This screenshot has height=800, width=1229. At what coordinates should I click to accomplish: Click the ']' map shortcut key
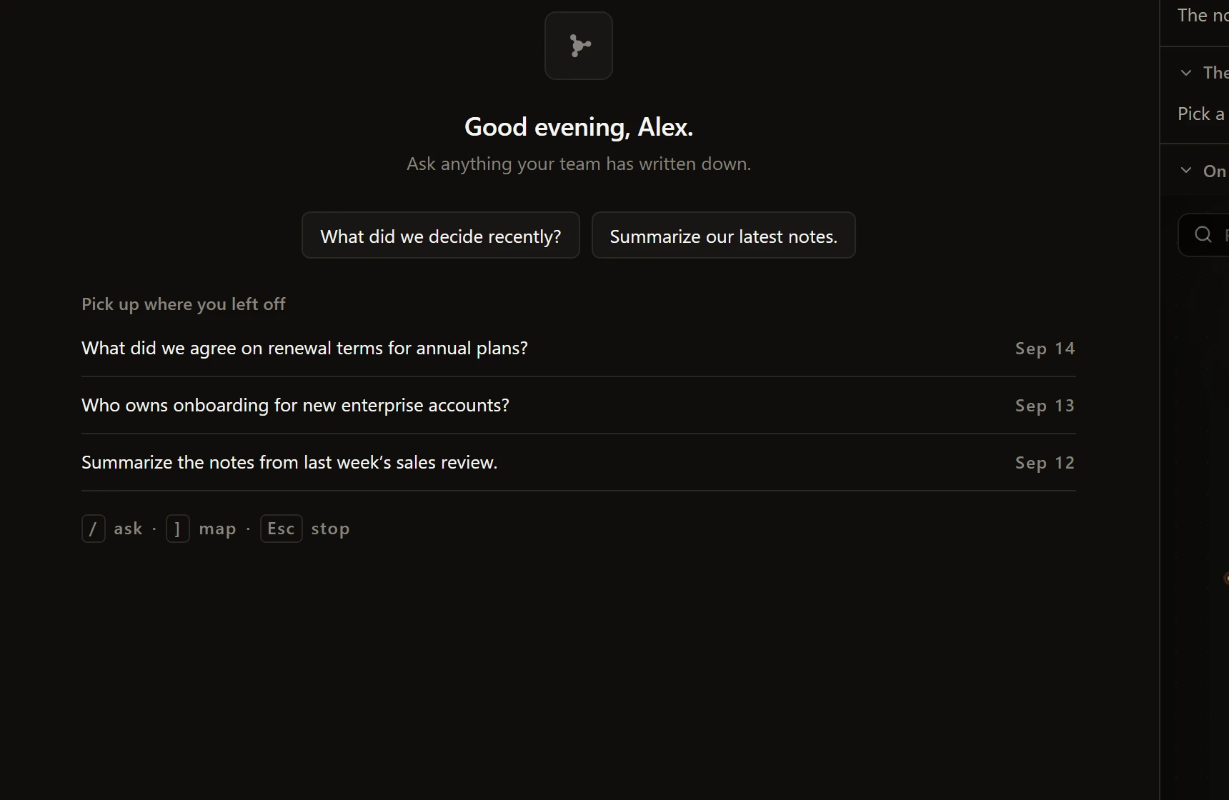coord(178,529)
